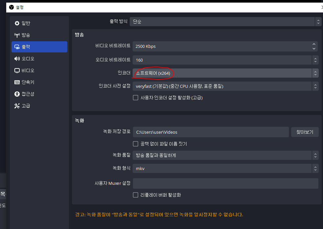Click the 설정 window title text
Viewport: 323px width, 229px height.
click(x=20, y=8)
